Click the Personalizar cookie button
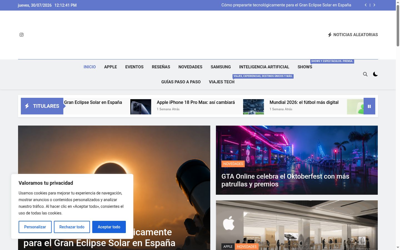 (x=35, y=227)
